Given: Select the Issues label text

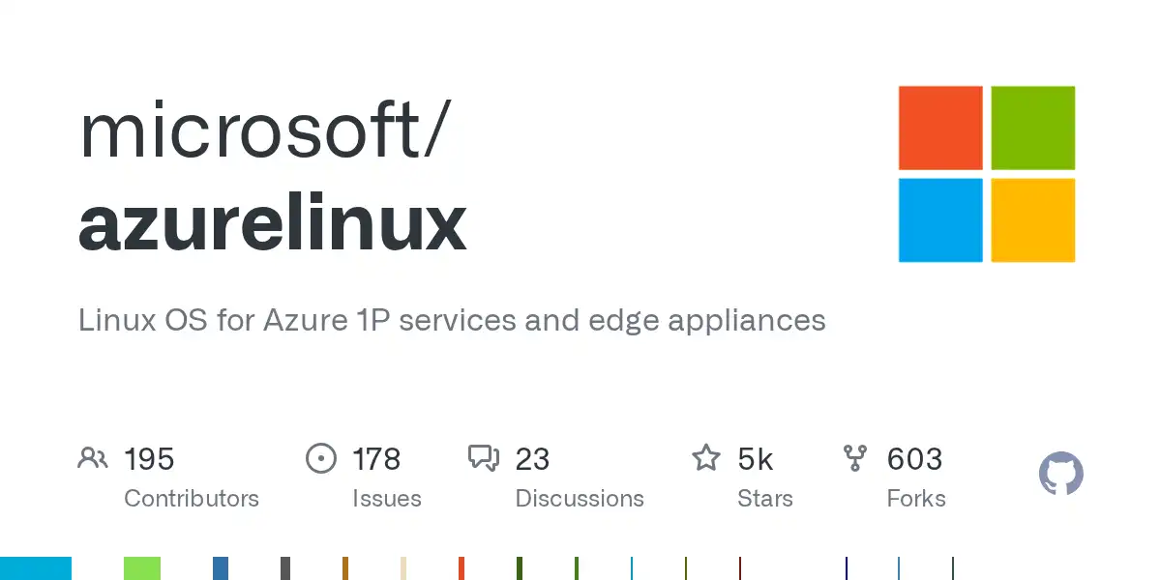Looking at the screenshot, I should [387, 499].
